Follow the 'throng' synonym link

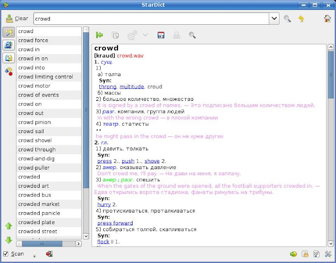pyautogui.click(x=108, y=87)
